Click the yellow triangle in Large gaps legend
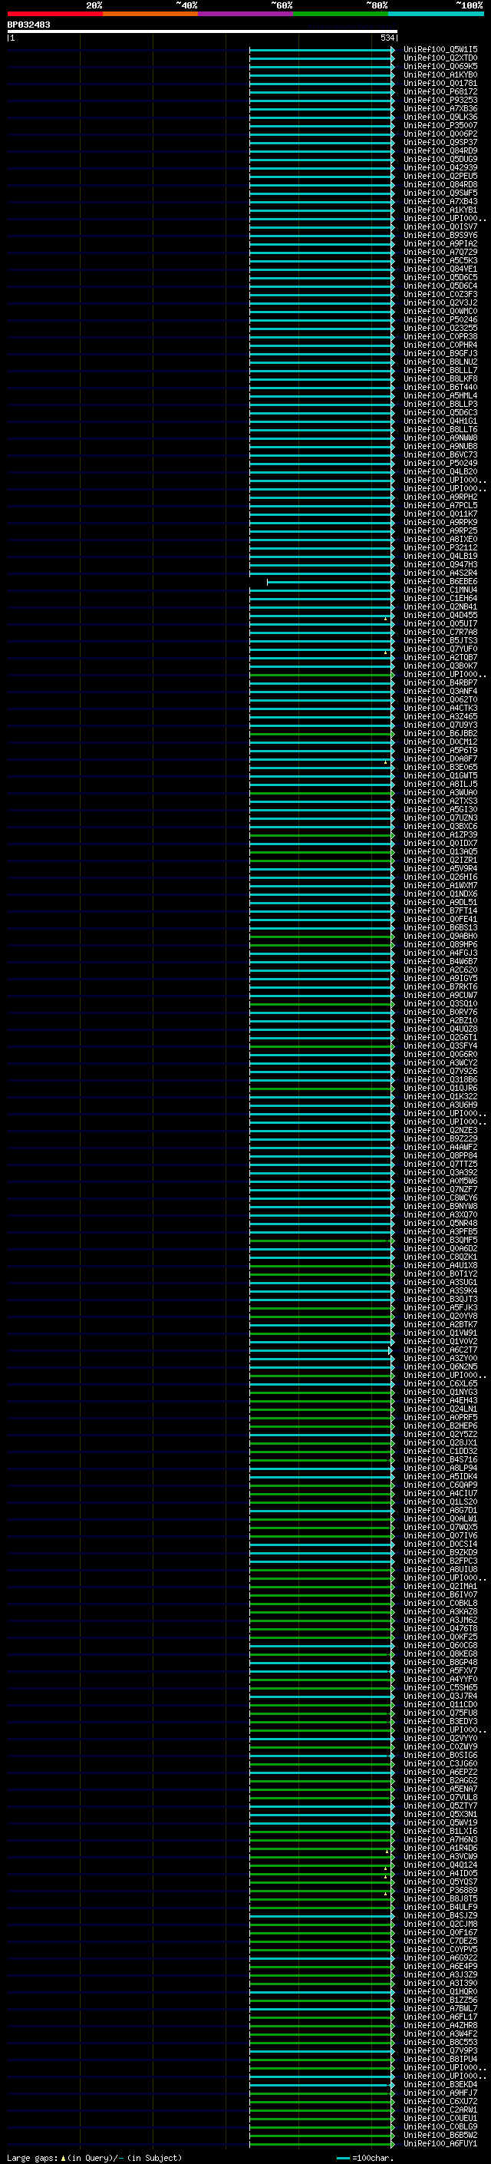The width and height of the screenshot is (491, 2164). point(63,2157)
